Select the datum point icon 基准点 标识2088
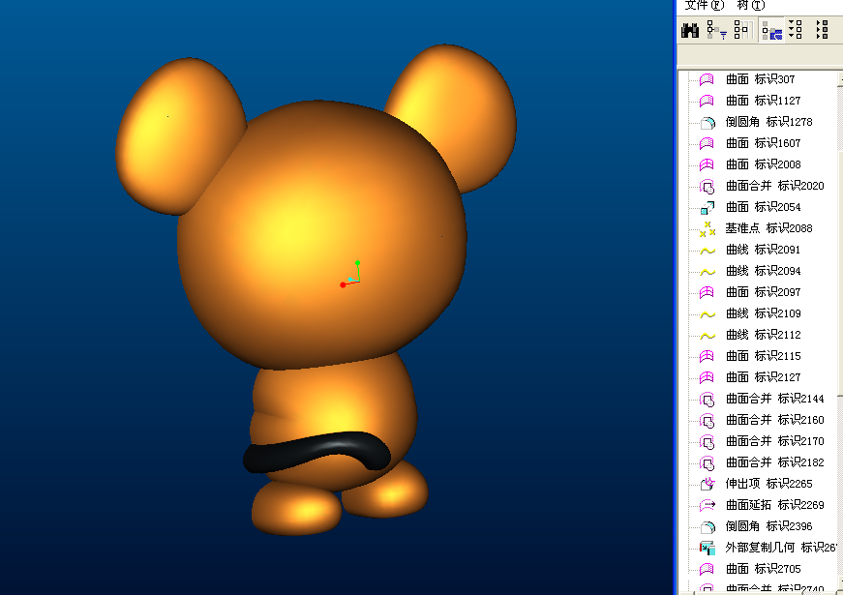The height and width of the screenshot is (595, 843). [708, 229]
